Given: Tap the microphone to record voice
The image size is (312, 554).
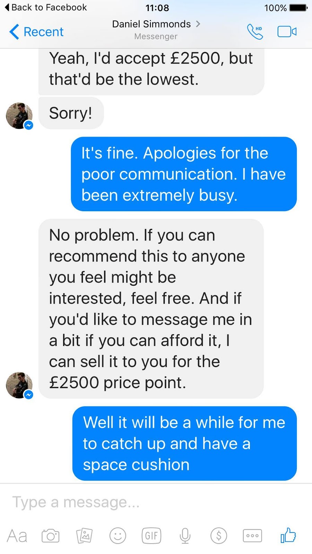Looking at the screenshot, I should click(185, 536).
